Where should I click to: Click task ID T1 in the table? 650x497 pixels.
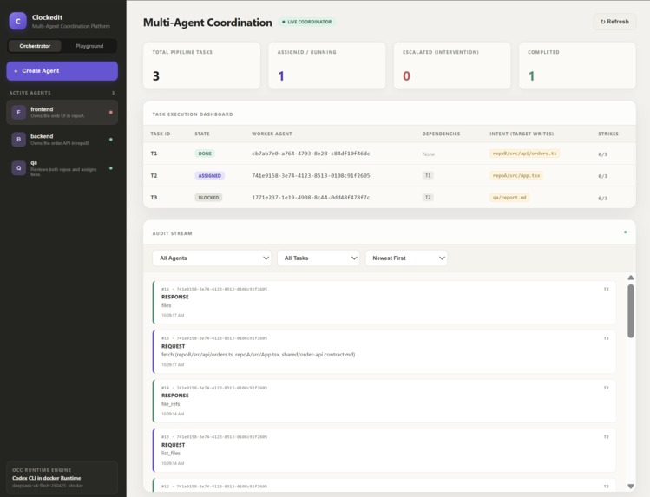pyautogui.click(x=154, y=154)
